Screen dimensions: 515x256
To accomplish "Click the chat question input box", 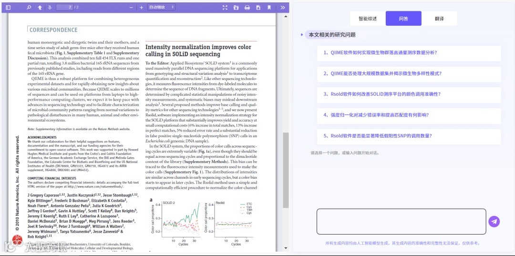I will pyautogui.click(x=401, y=222).
